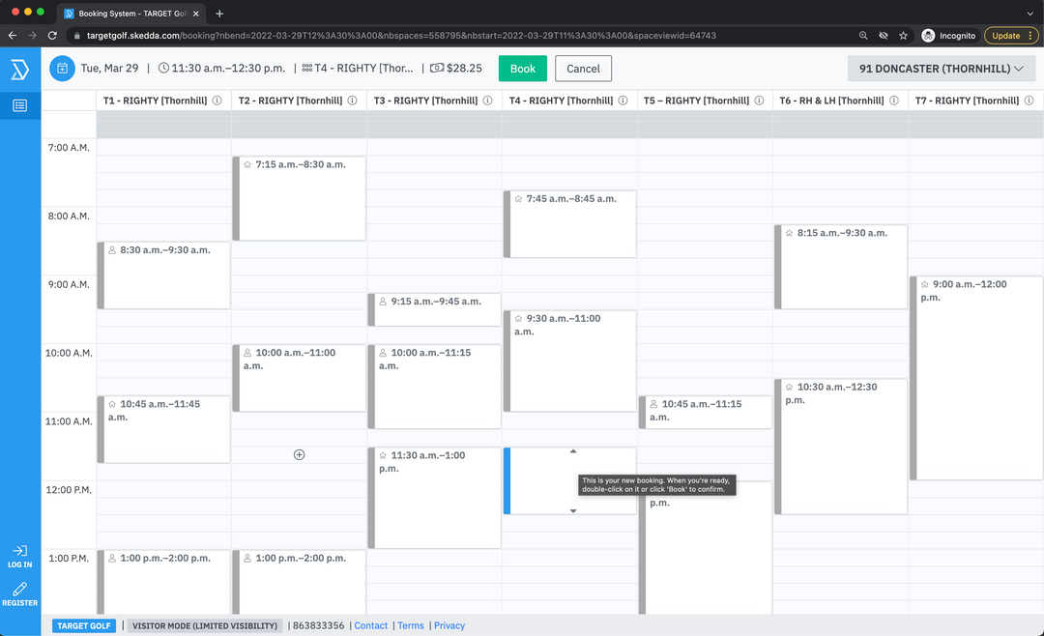Click info icon beside T6 - RH & LH
The image size is (1044, 636).
pyautogui.click(x=893, y=101)
